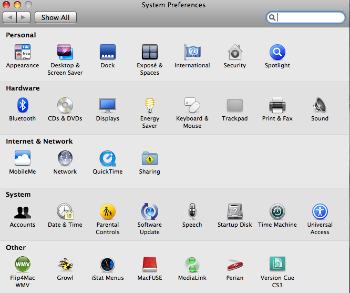Click the magnifying glass in search box
The image size is (350, 293).
pyautogui.click(x=272, y=17)
